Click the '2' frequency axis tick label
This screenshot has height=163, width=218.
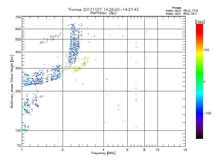[63, 150]
